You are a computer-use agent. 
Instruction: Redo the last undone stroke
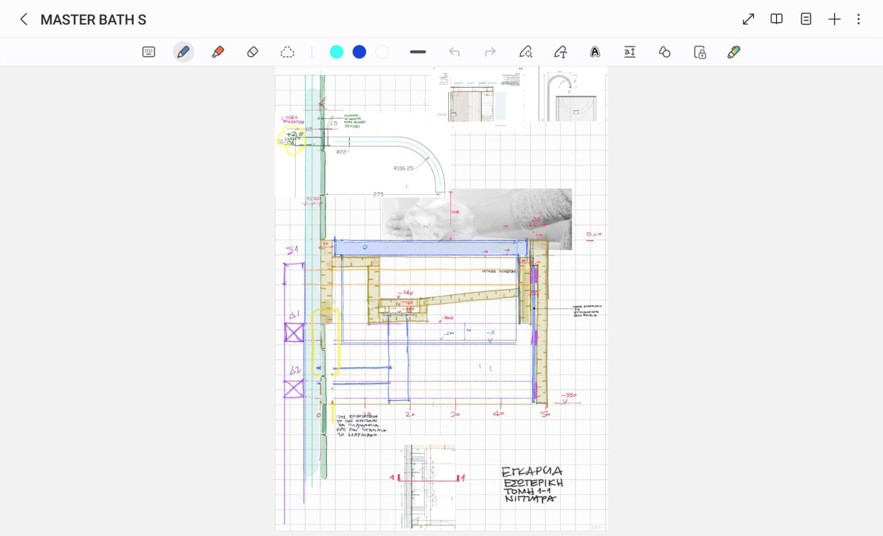click(x=490, y=52)
